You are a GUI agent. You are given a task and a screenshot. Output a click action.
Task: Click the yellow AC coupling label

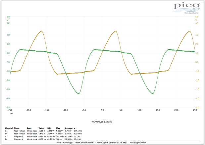pos(197,24)
